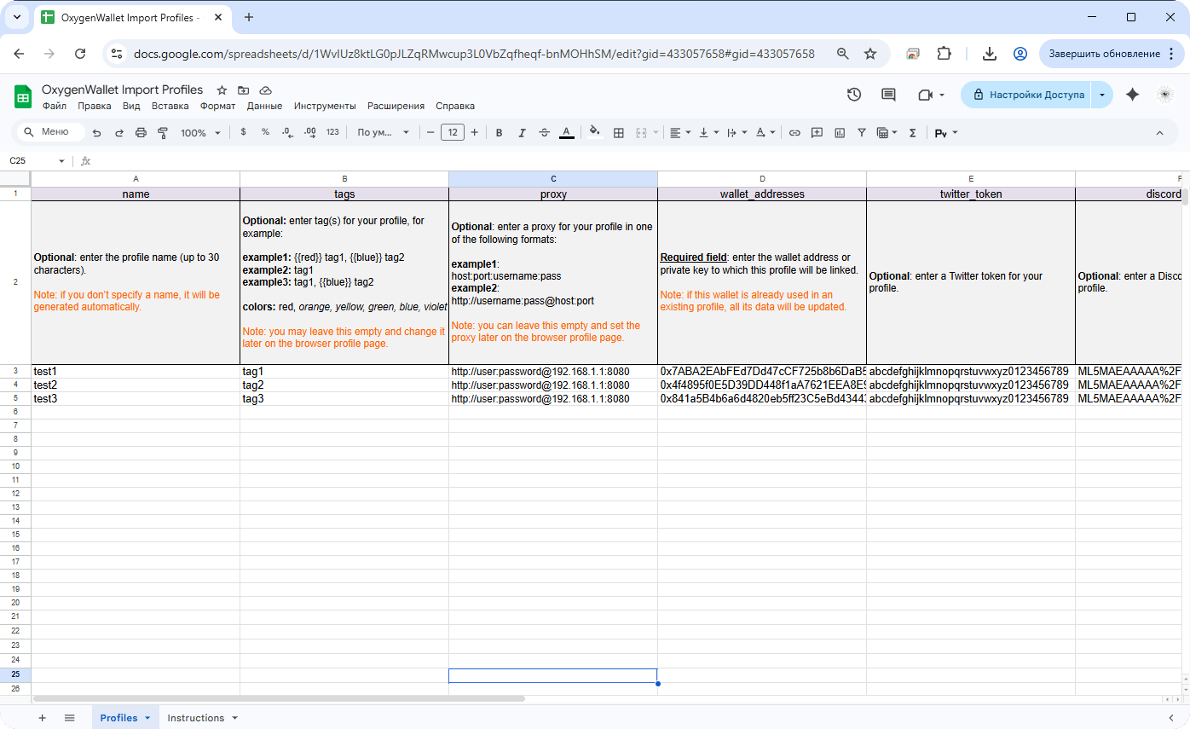
Task: Open horizontal align dropdown
Action: coord(680,133)
